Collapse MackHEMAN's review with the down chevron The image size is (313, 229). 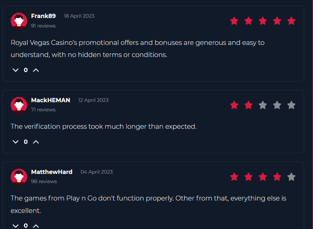(15, 142)
